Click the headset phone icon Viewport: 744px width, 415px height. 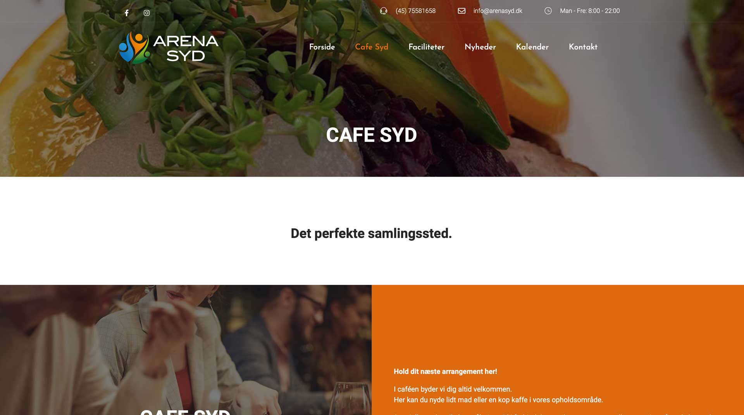coord(384,11)
